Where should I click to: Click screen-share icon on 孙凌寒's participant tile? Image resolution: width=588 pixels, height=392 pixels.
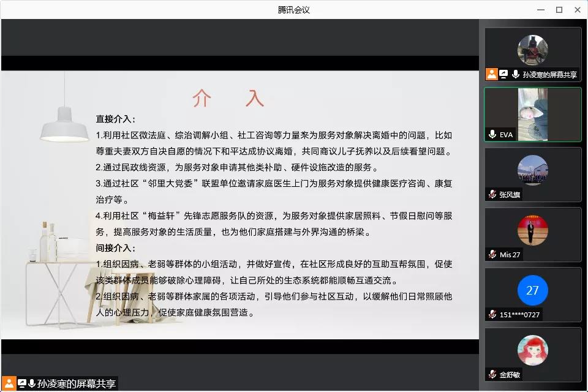[503, 74]
